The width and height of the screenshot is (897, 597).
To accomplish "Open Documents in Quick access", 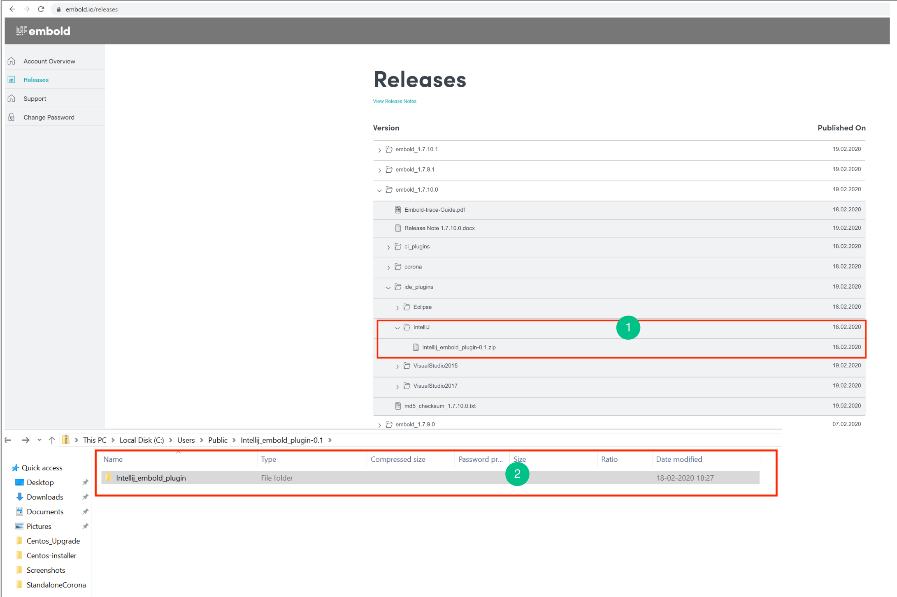I will pos(45,512).
